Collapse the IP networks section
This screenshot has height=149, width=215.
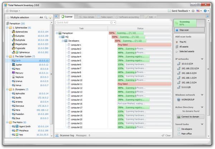(x=202, y=59)
